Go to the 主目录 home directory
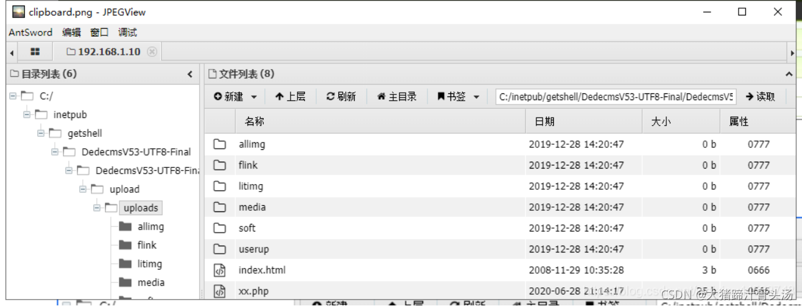 point(397,96)
